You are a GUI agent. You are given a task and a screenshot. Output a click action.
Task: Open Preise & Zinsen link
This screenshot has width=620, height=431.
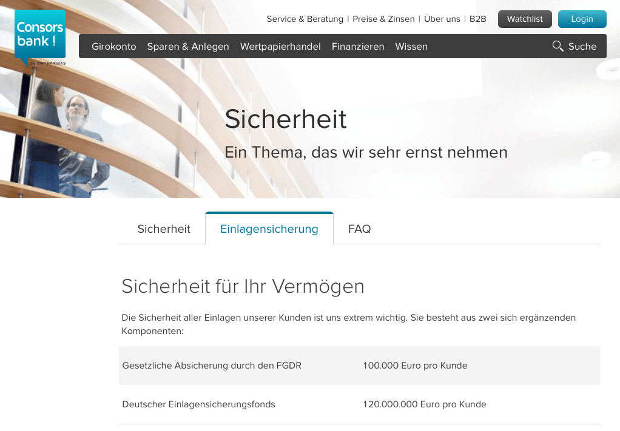point(383,19)
